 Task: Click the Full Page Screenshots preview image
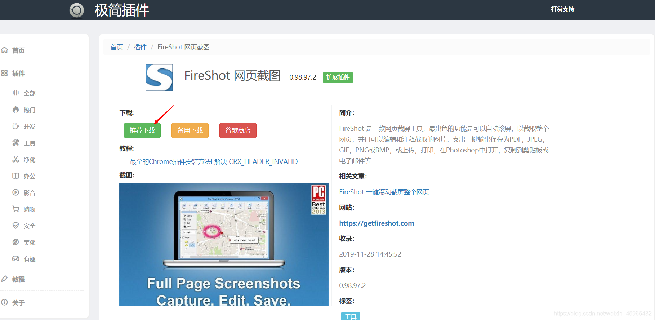coord(224,244)
